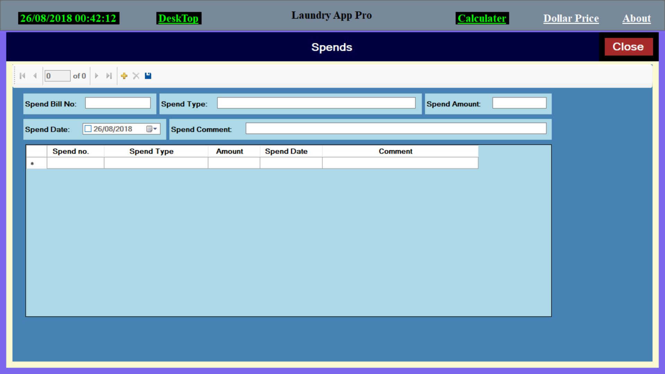Image resolution: width=665 pixels, height=374 pixels.
Task: Focus the Spend Type text box
Action: coord(316,103)
